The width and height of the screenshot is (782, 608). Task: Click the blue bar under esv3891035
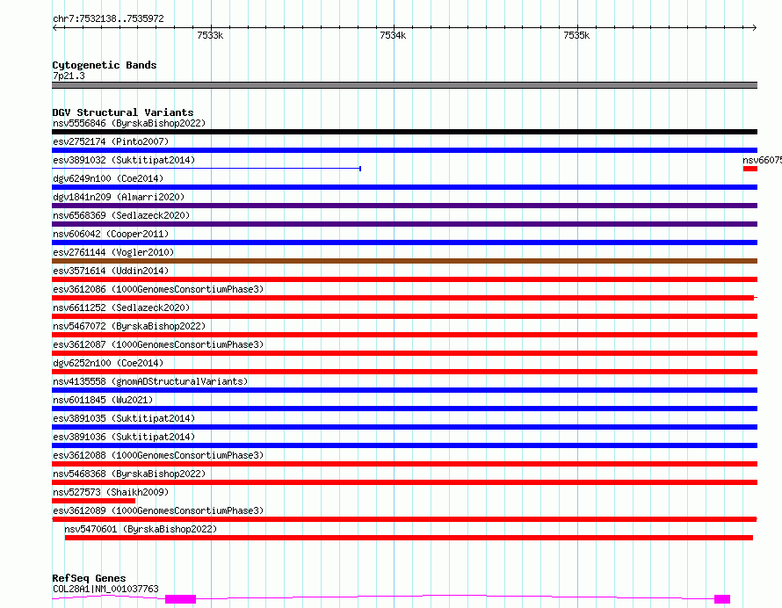(404, 427)
